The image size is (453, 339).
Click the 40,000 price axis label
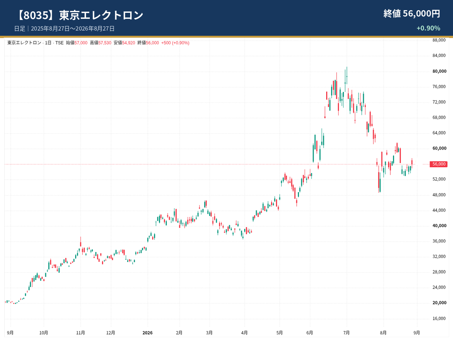[x=439, y=226]
